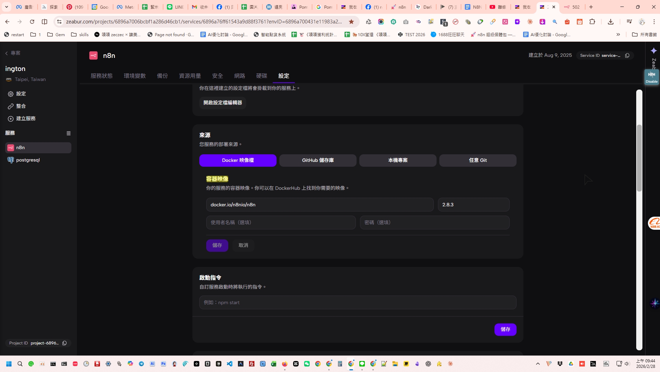Click the page vertical scrollbar
The height and width of the screenshot is (372, 660).
coord(639,158)
